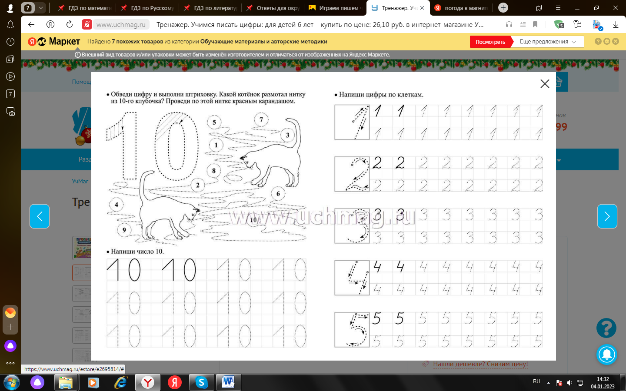Close the Тренажер tab
626x391 pixels.
point(422,8)
